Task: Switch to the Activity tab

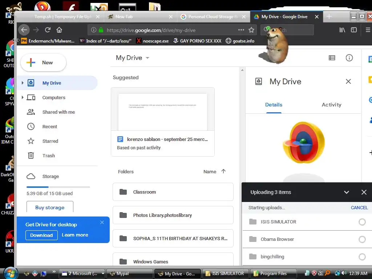Action: 331,105
